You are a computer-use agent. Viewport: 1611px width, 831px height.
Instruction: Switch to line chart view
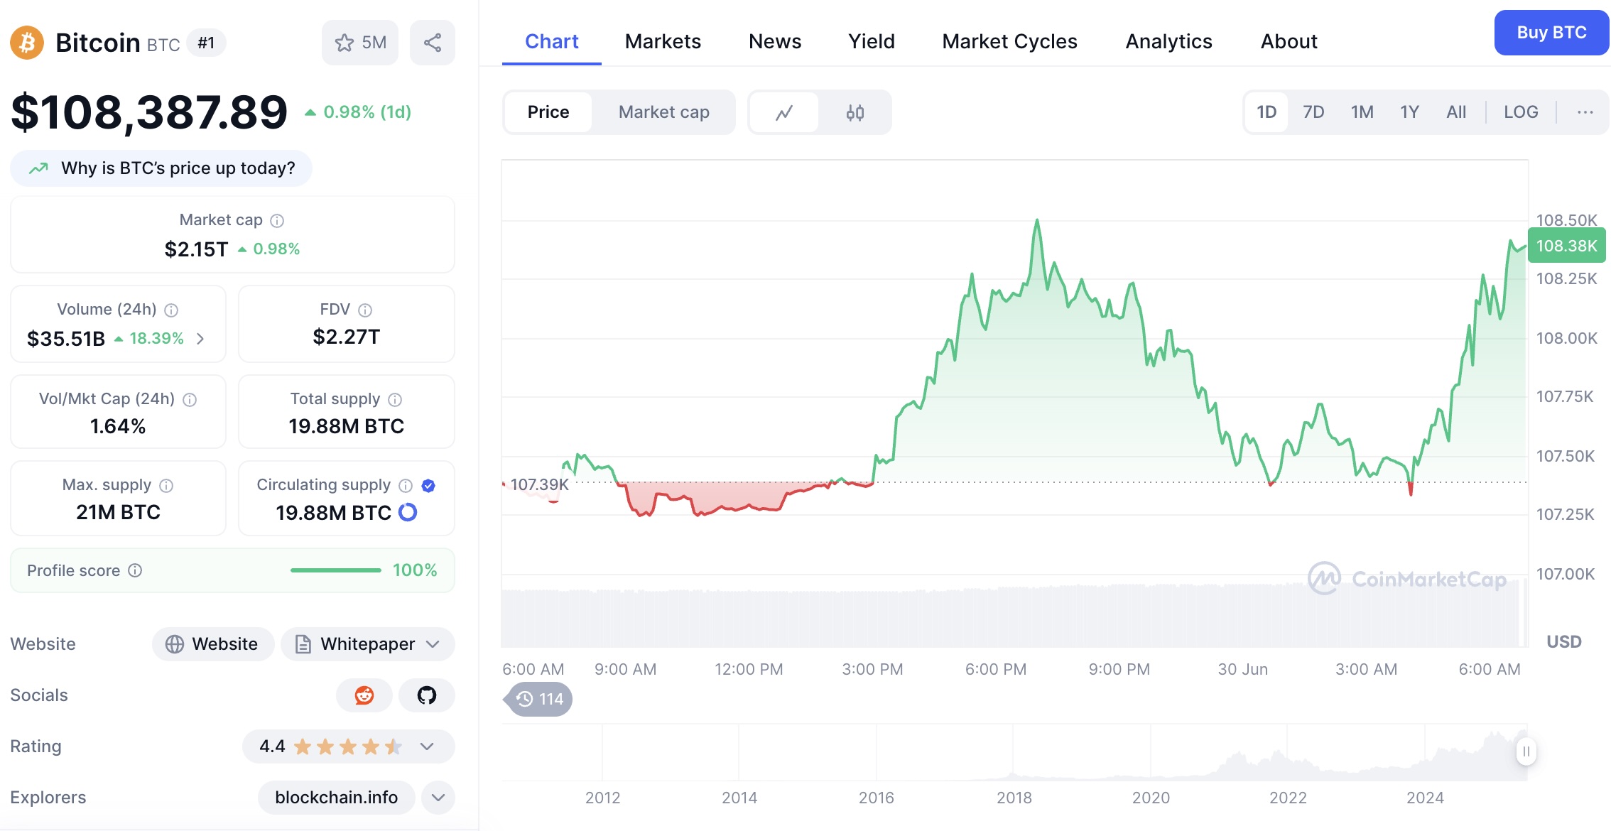(x=784, y=112)
